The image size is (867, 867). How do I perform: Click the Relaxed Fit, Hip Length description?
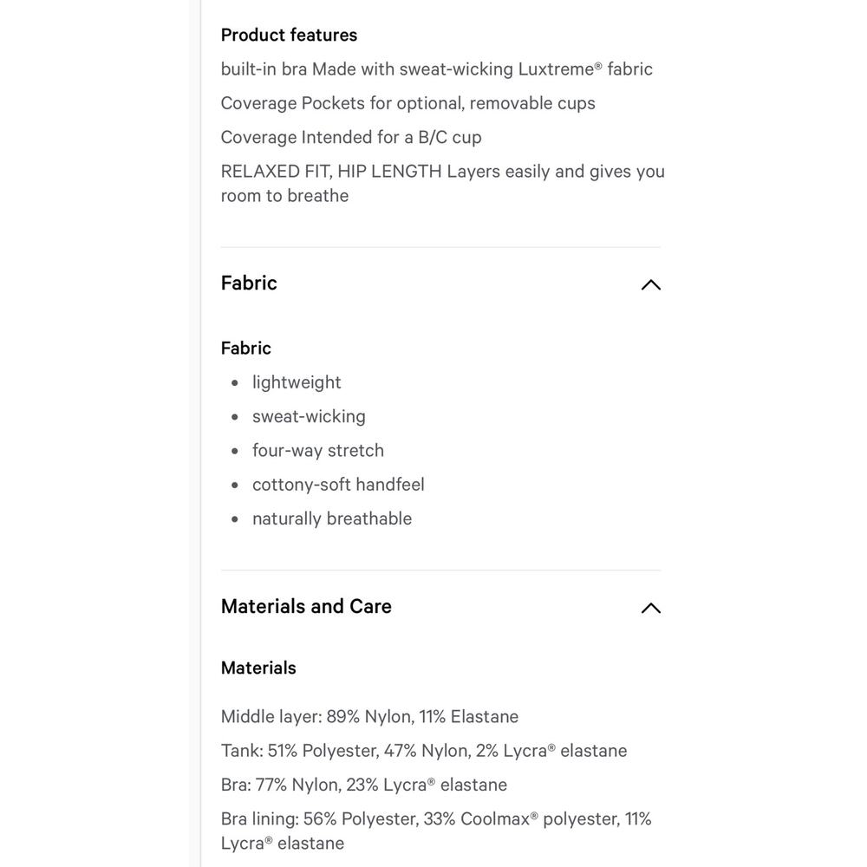click(442, 183)
